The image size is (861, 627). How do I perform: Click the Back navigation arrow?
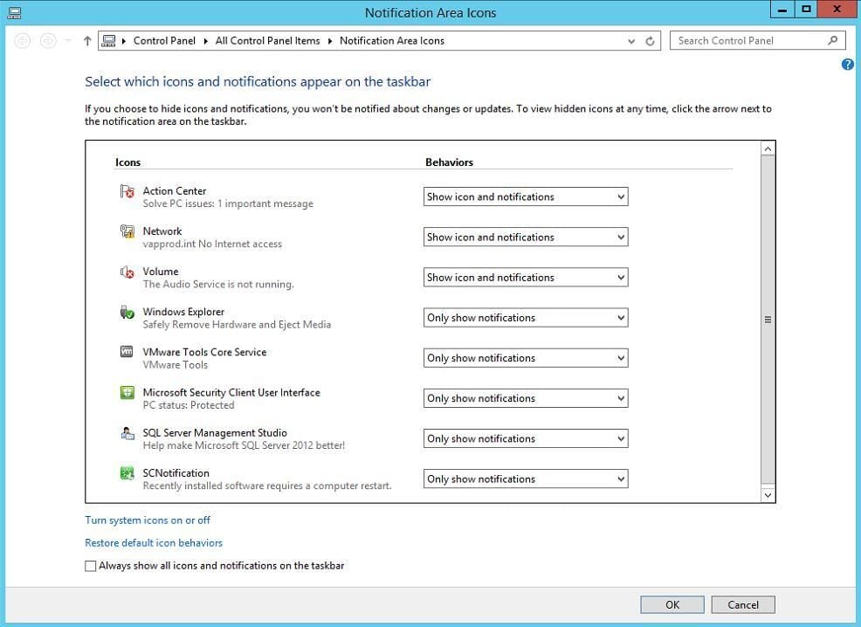(x=23, y=41)
